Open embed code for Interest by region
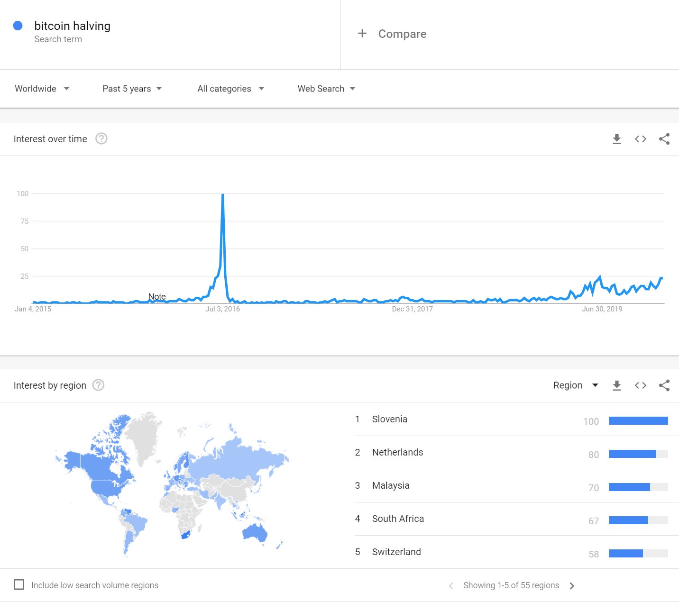Screen dimensions: 679x602 [x=640, y=385]
